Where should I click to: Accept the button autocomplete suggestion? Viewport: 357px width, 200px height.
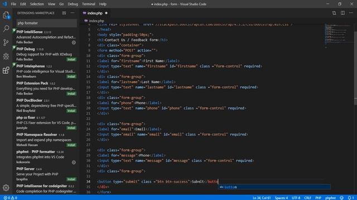274,187
